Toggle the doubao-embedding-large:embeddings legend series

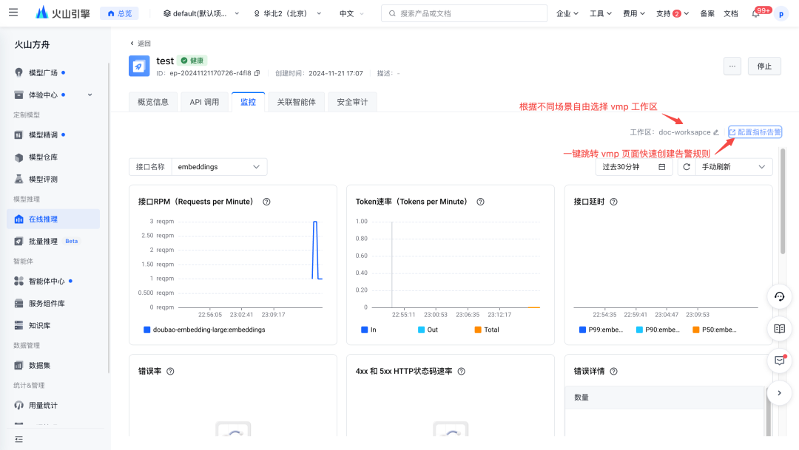(x=204, y=330)
